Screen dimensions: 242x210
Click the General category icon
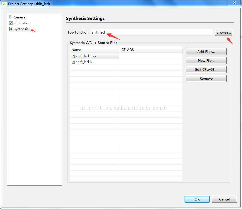coord(11,17)
